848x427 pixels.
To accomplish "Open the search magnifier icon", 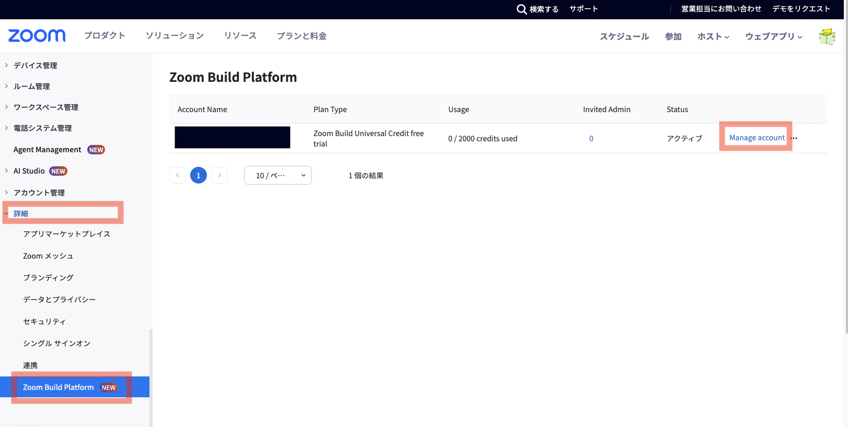I will [521, 9].
